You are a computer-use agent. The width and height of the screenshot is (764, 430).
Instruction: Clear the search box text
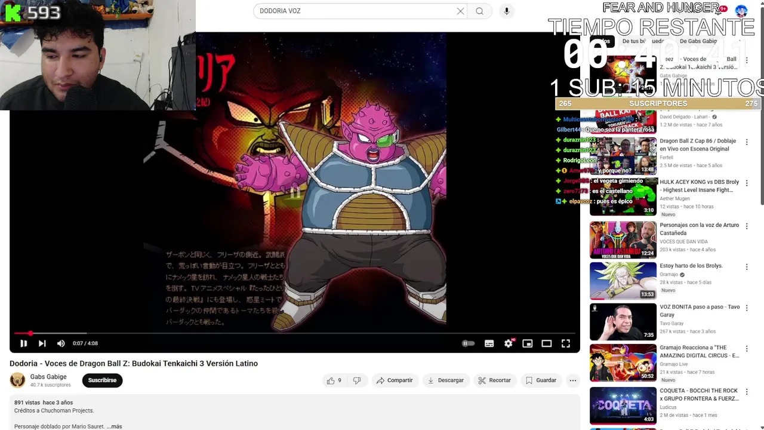[460, 11]
